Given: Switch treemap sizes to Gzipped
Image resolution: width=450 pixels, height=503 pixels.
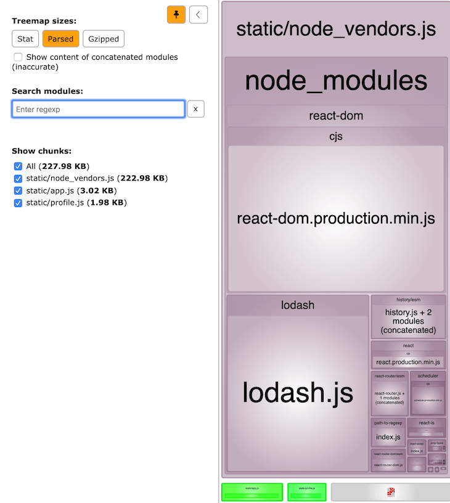Looking at the screenshot, I should click(104, 39).
